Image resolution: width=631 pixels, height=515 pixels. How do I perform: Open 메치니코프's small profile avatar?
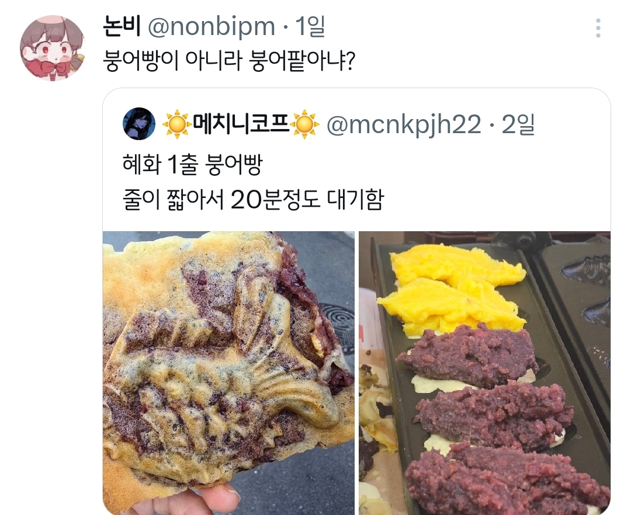click(139, 124)
